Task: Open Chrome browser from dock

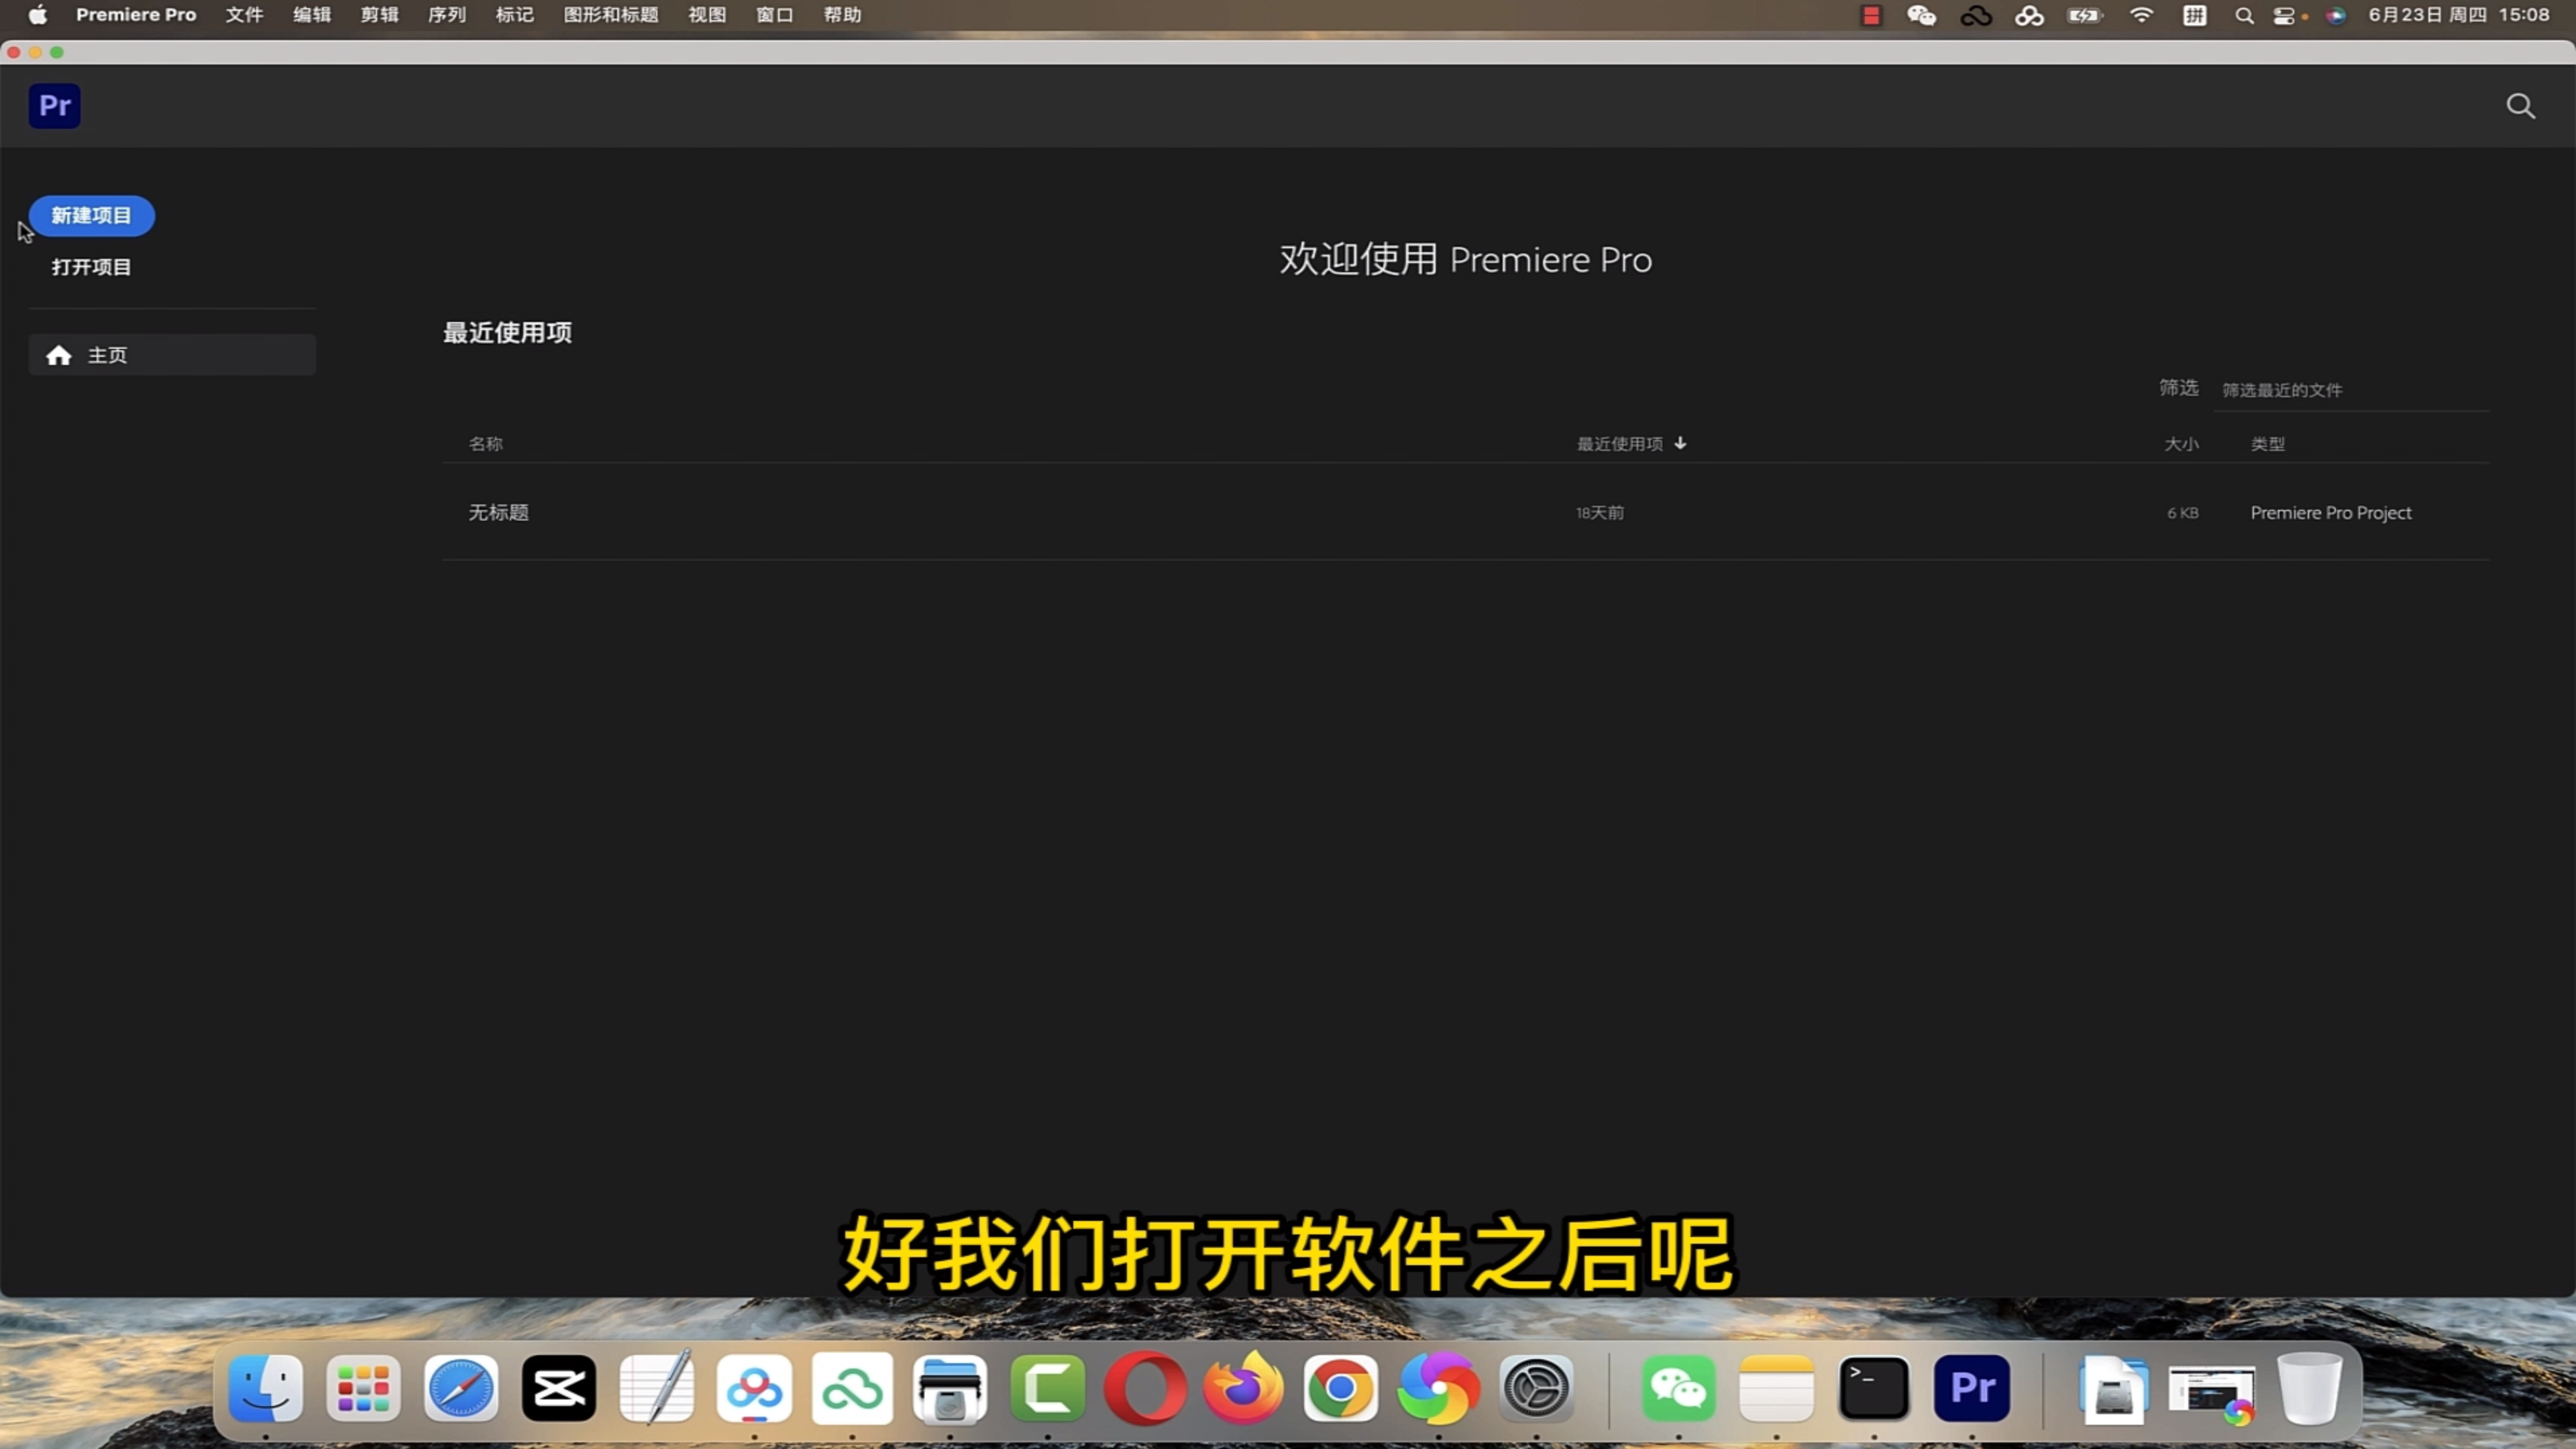Action: pyautogui.click(x=1338, y=1389)
